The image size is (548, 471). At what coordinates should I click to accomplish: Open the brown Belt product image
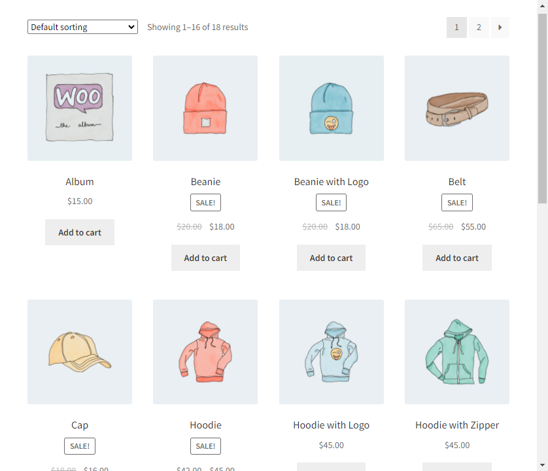[x=457, y=108]
